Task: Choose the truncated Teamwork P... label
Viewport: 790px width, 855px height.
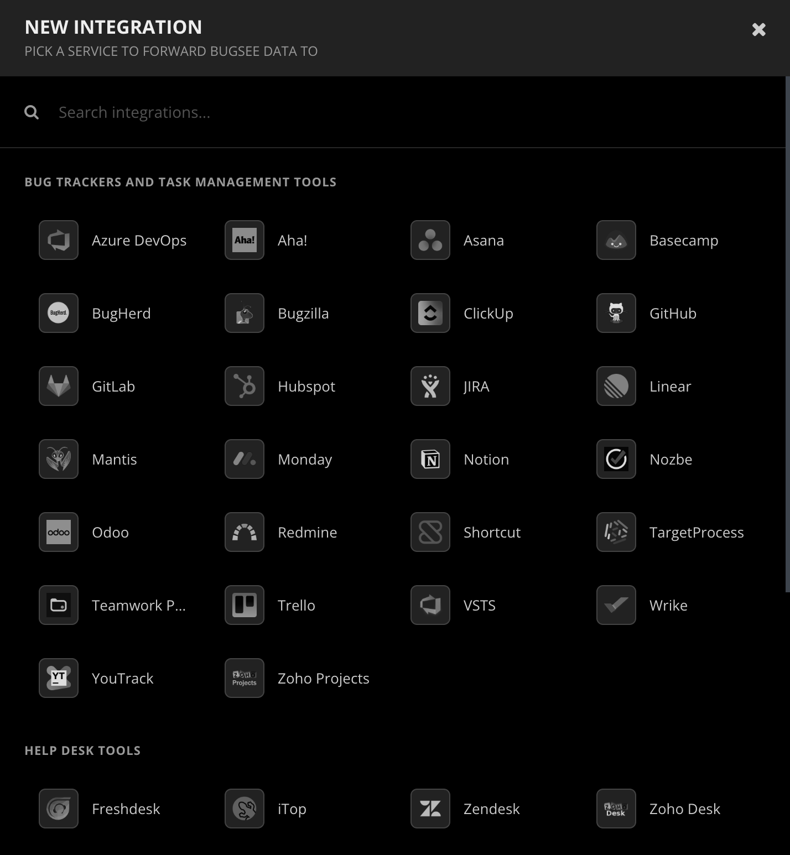Action: click(139, 606)
